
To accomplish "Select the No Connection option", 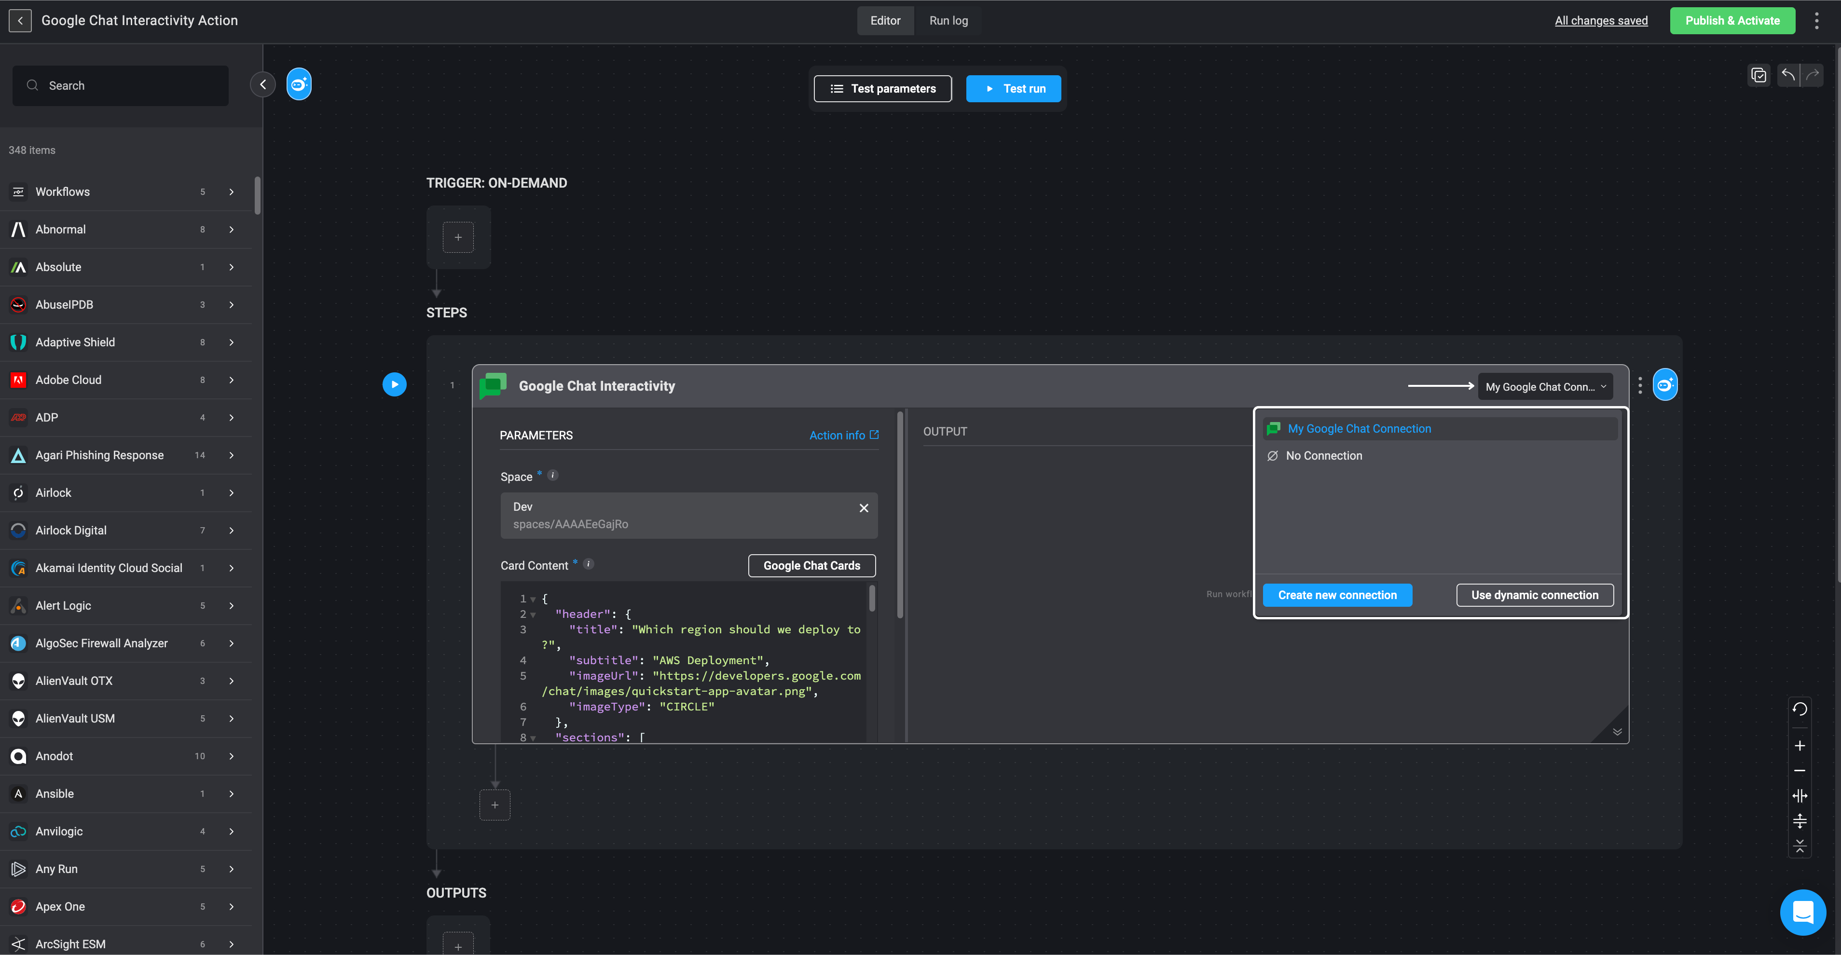I will coord(1439,456).
